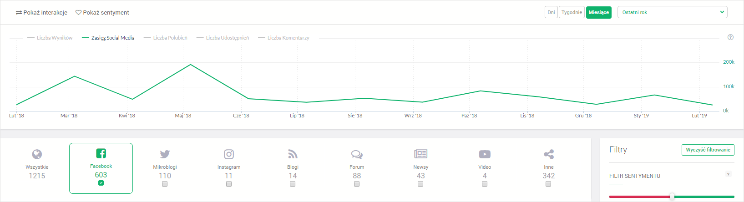This screenshot has width=744, height=202.
Task: Enable the Mikroblogi checkbox
Action: (x=165, y=184)
